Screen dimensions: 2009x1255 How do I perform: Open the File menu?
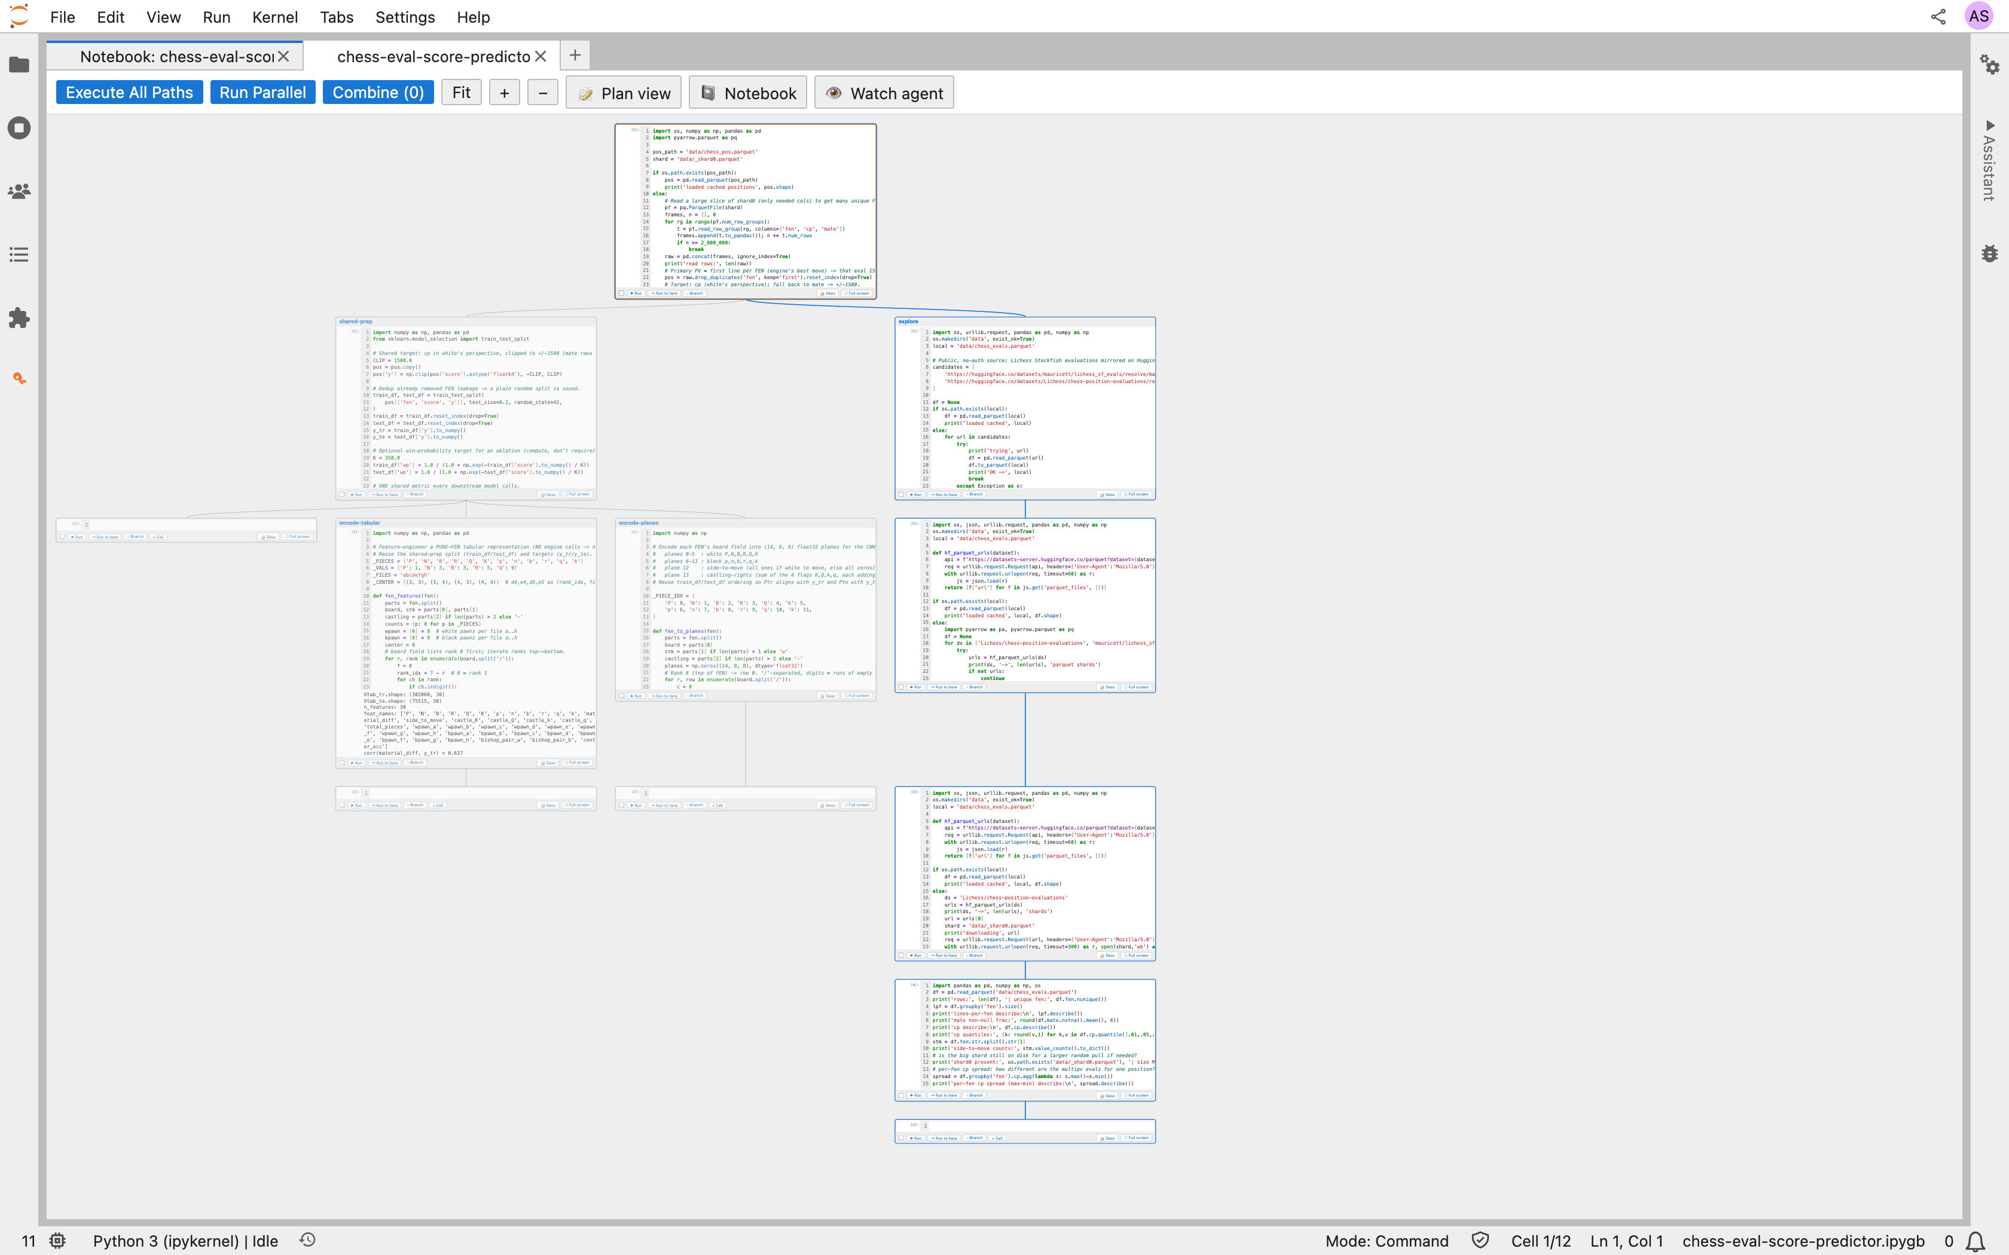(62, 17)
